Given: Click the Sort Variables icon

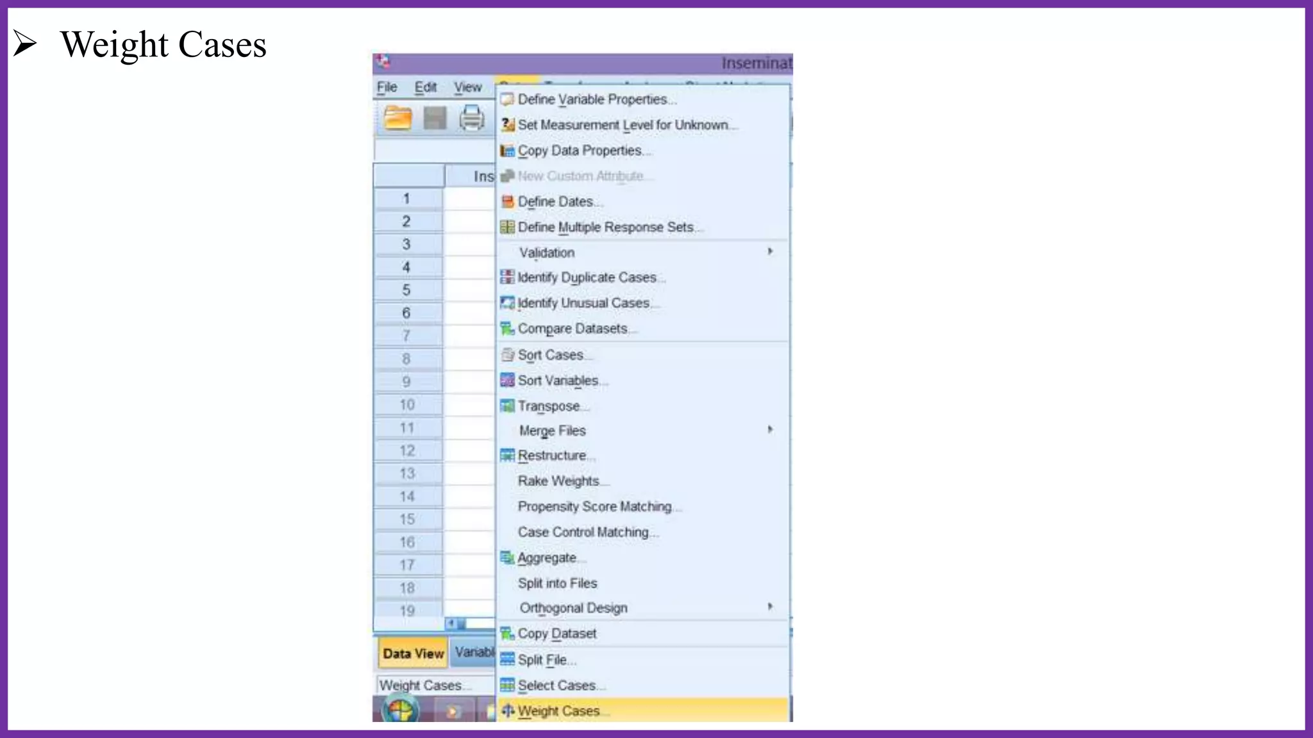Looking at the screenshot, I should point(507,381).
